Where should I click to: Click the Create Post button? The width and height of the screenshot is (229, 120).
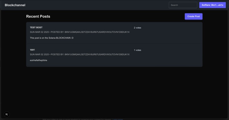193,16
